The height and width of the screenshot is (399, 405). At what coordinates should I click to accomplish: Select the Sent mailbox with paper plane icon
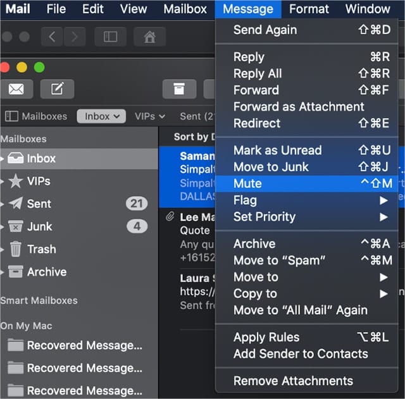click(39, 204)
